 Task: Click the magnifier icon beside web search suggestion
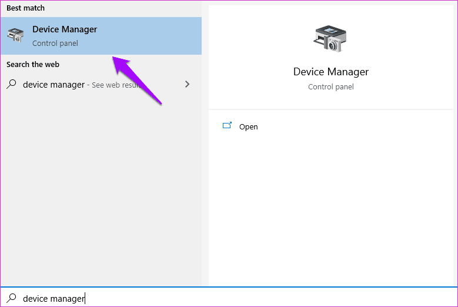[x=11, y=84]
